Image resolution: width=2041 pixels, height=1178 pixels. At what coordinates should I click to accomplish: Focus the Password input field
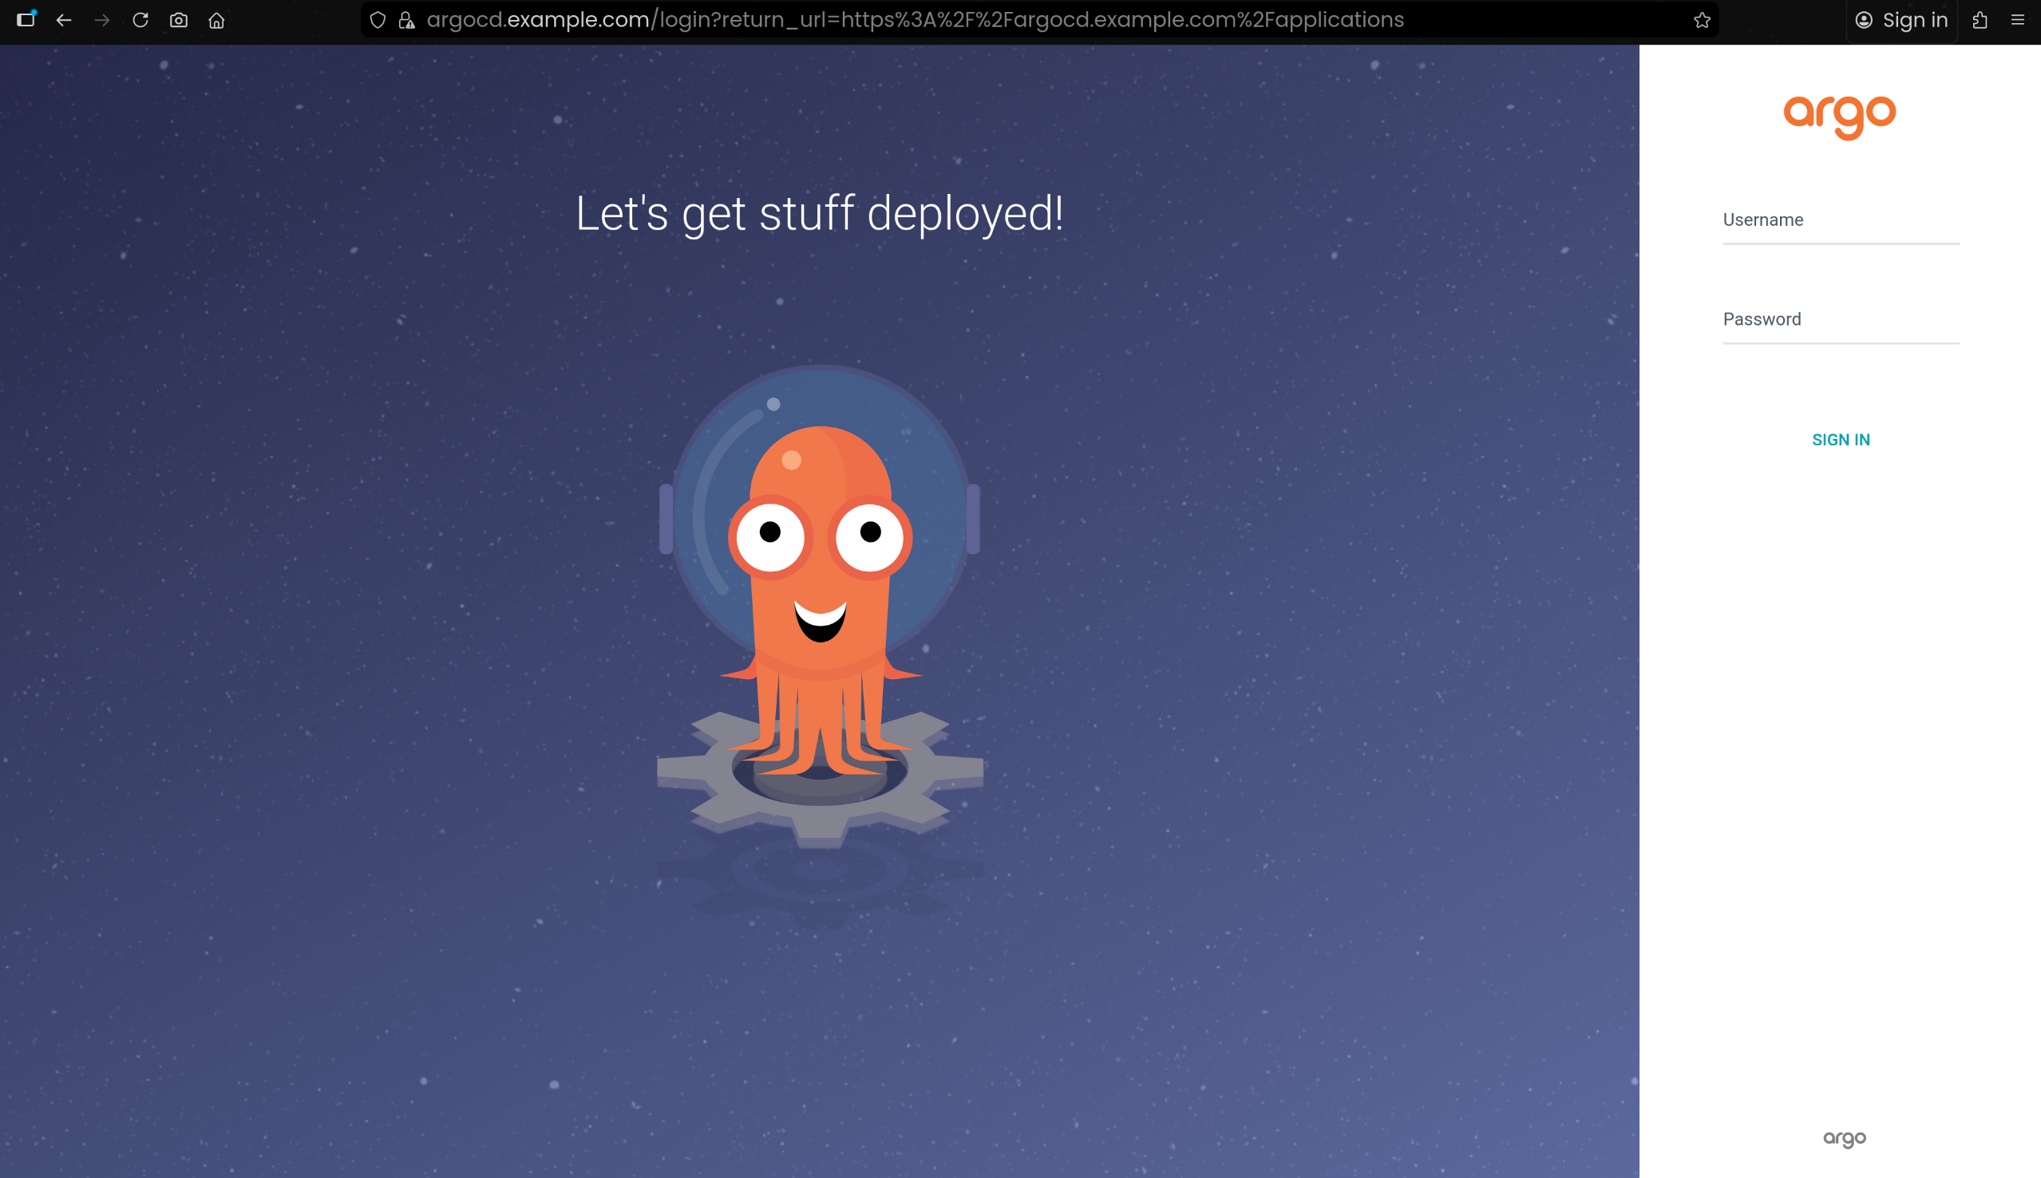coord(1841,320)
